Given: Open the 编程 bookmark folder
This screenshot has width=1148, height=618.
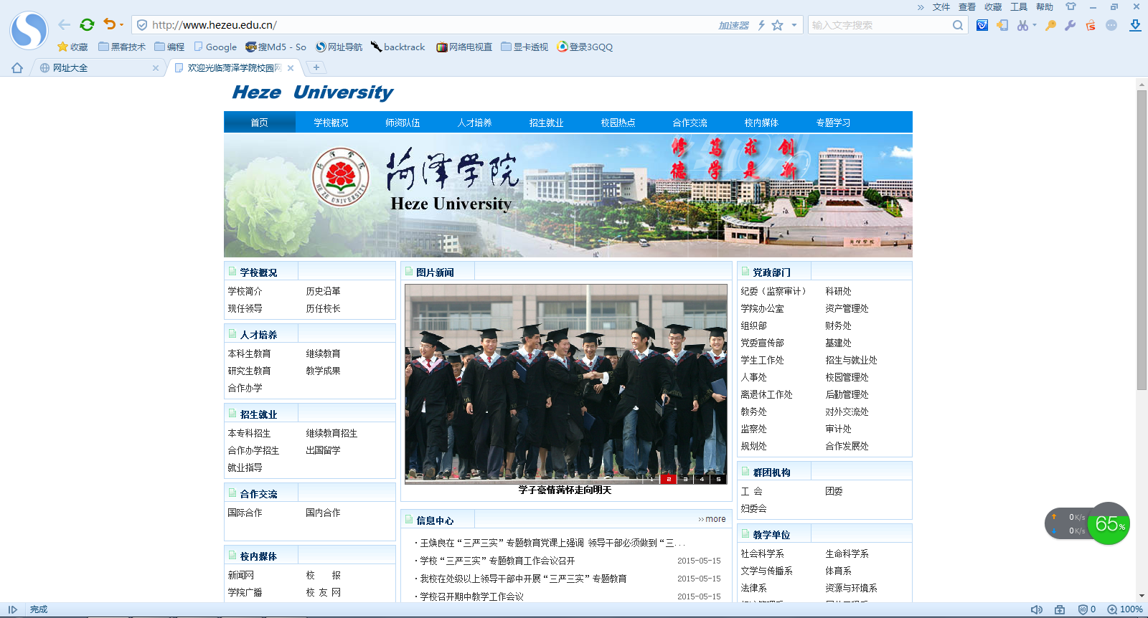Looking at the screenshot, I should coord(169,47).
